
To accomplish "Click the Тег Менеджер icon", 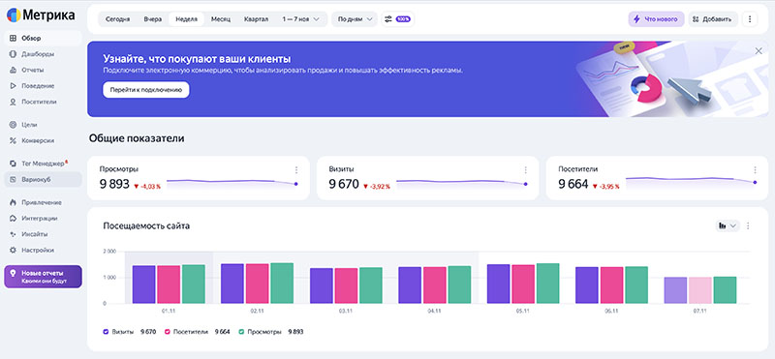I will point(13,164).
